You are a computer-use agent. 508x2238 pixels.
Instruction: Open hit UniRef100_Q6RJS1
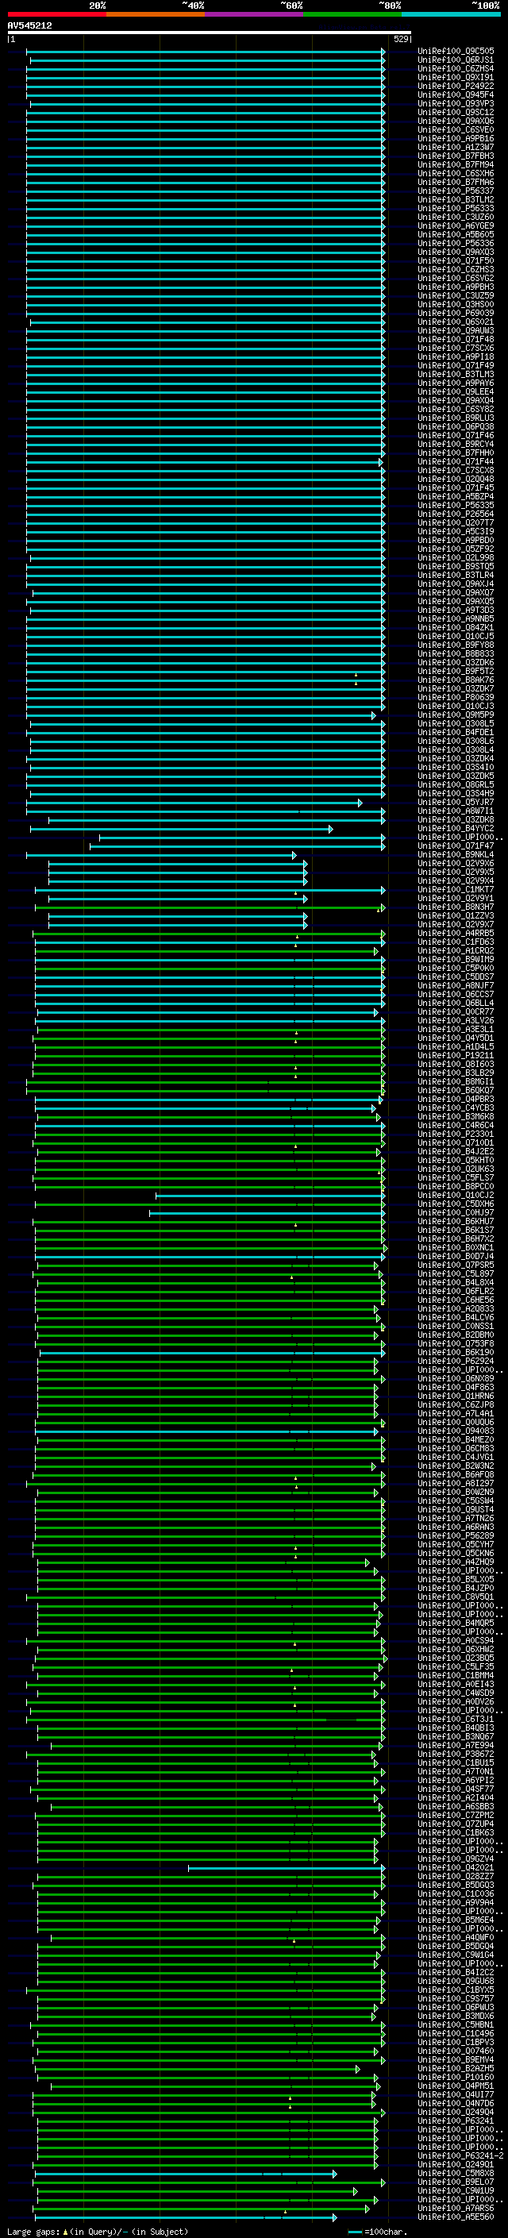[x=456, y=60]
